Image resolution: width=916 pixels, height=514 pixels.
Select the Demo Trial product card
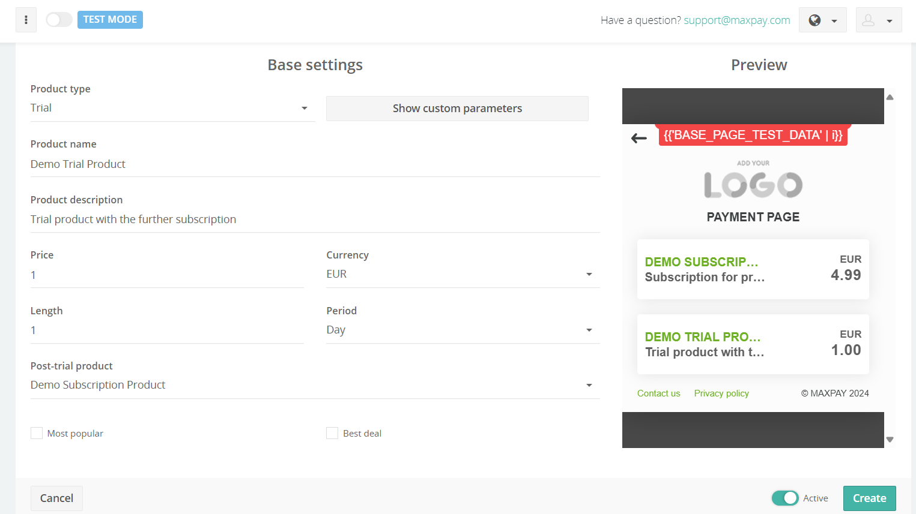click(x=753, y=344)
